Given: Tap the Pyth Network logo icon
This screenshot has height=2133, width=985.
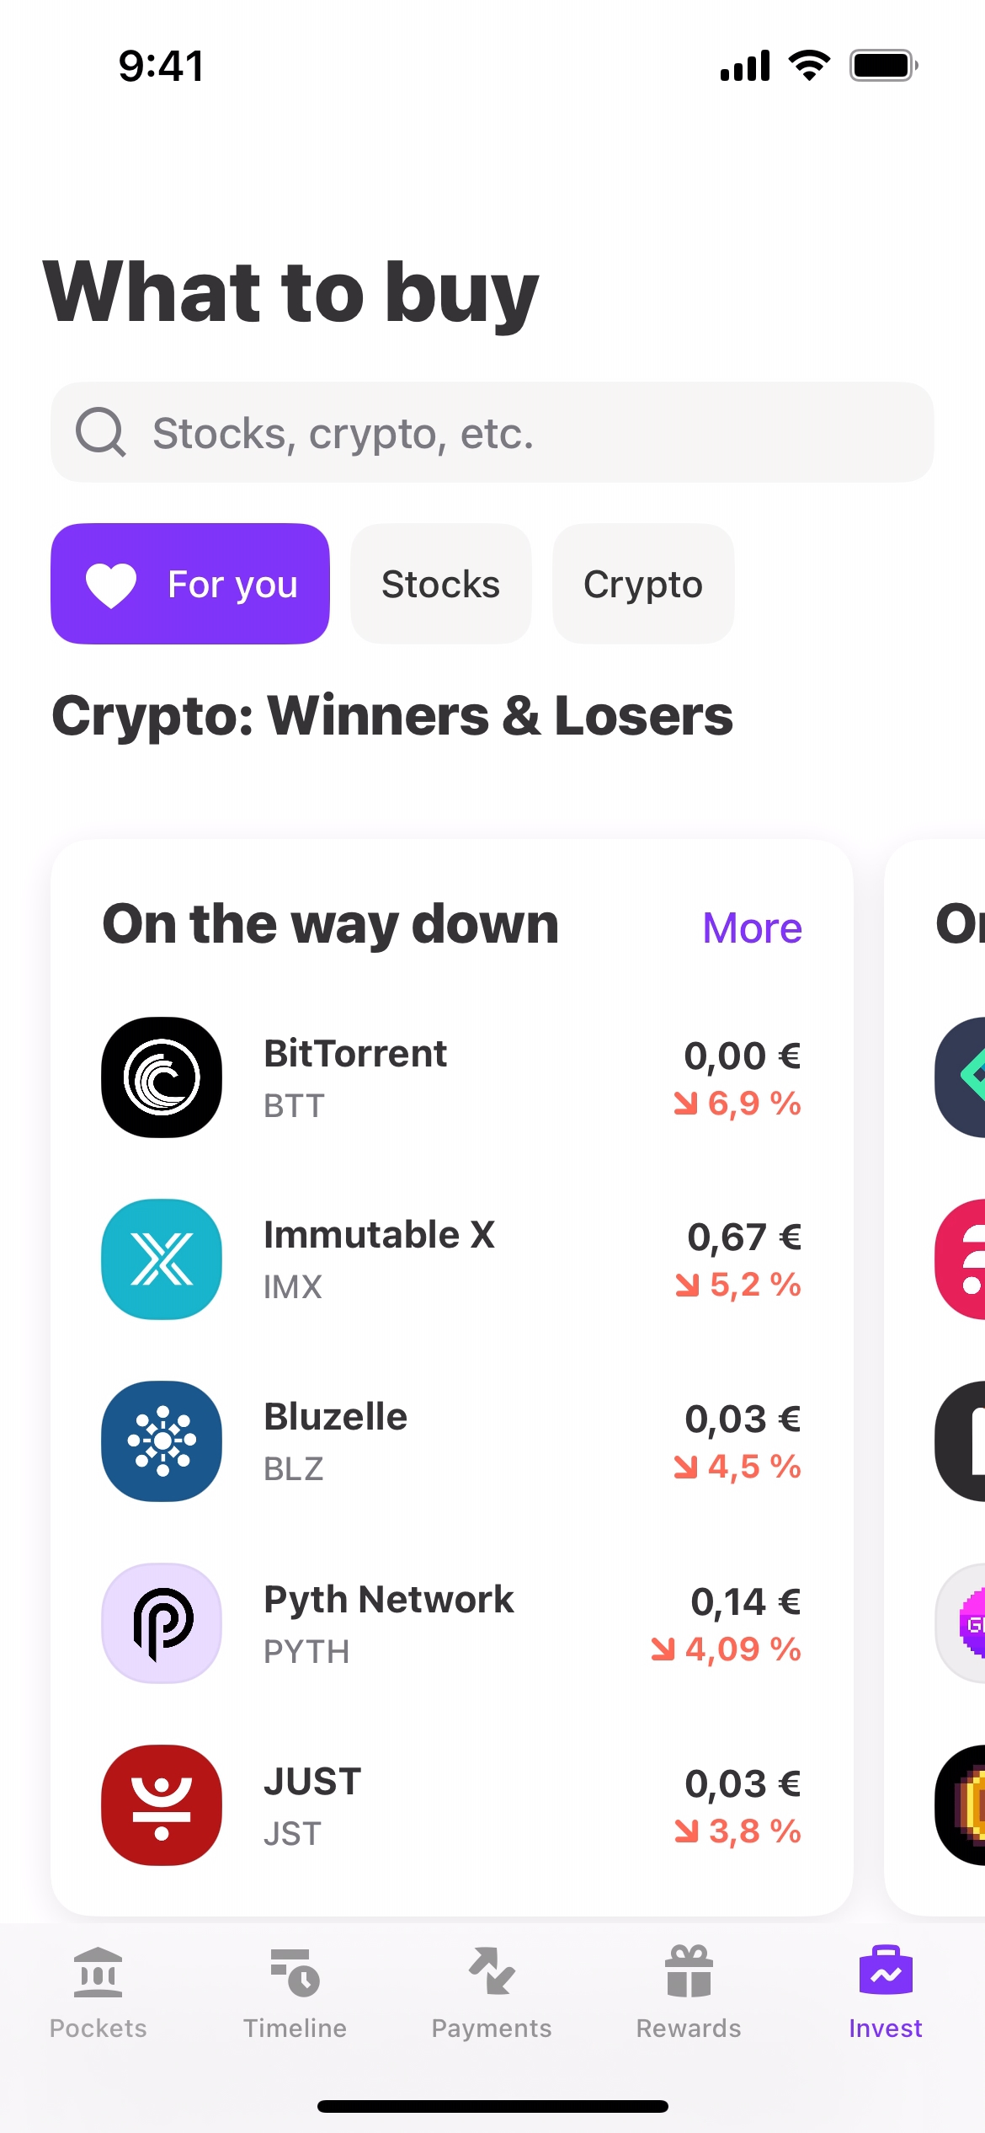Looking at the screenshot, I should pos(162,1623).
